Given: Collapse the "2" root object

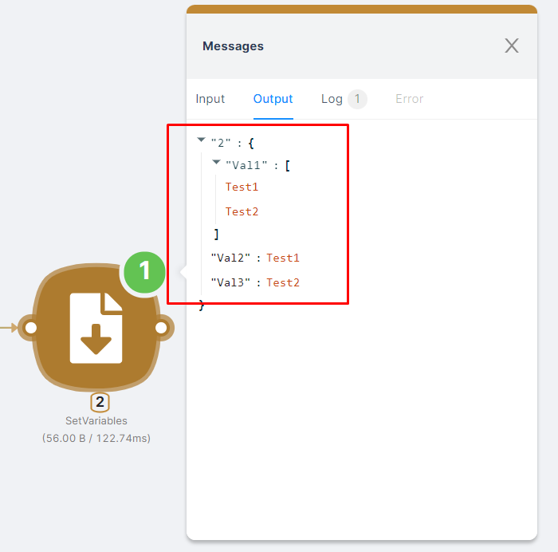Looking at the screenshot, I should click(x=202, y=140).
